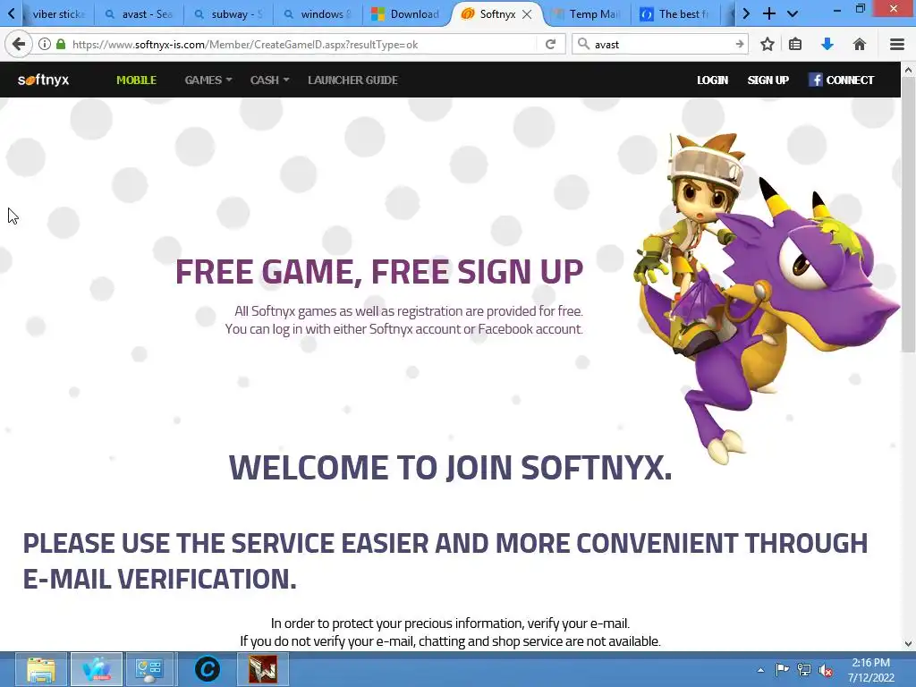
Task: Click SIGN UP in site header
Action: 768,80
